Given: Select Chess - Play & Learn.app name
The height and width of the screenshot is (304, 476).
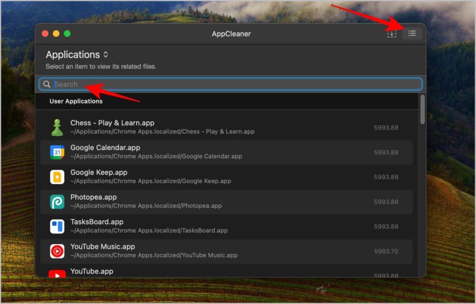Looking at the screenshot, I should pyautogui.click(x=112, y=123).
